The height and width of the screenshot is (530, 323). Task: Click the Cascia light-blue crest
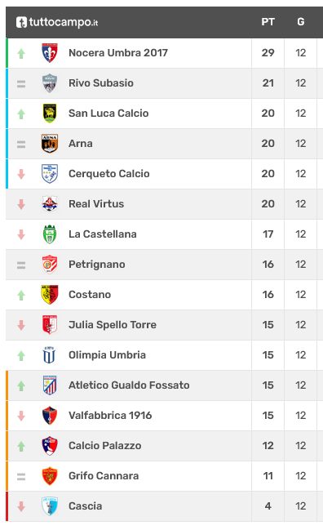tap(50, 506)
